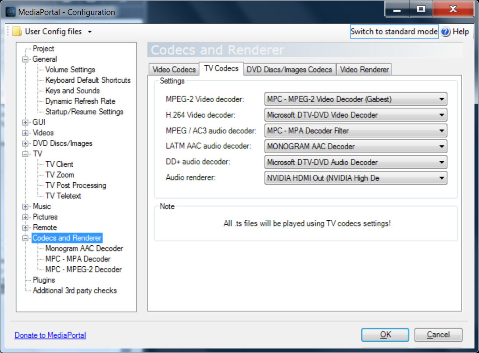
Task: Select the TV item in the tree
Action: pos(37,154)
